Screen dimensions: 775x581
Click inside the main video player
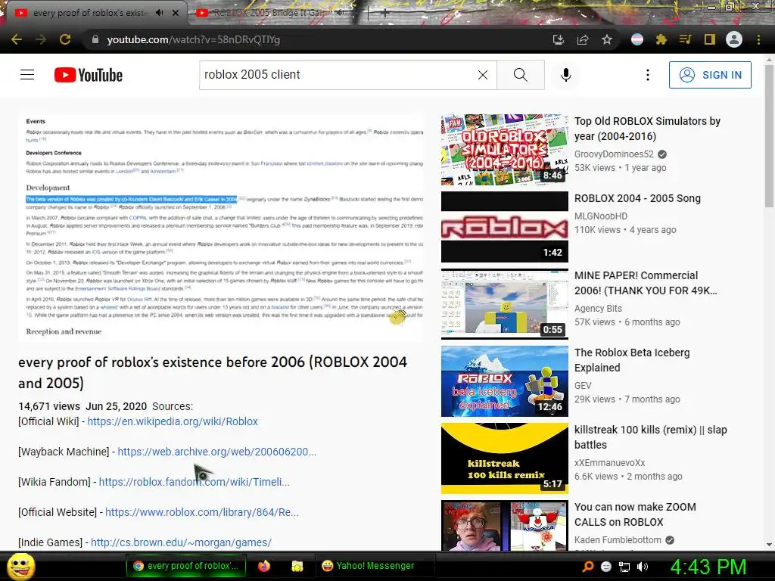point(221,228)
